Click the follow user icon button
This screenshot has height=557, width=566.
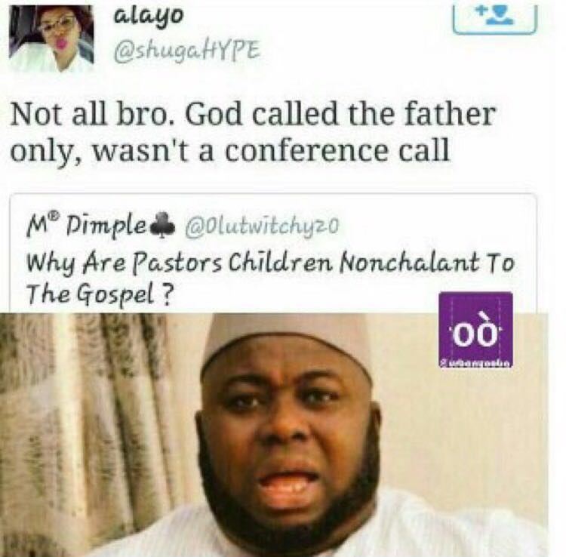[x=495, y=20]
